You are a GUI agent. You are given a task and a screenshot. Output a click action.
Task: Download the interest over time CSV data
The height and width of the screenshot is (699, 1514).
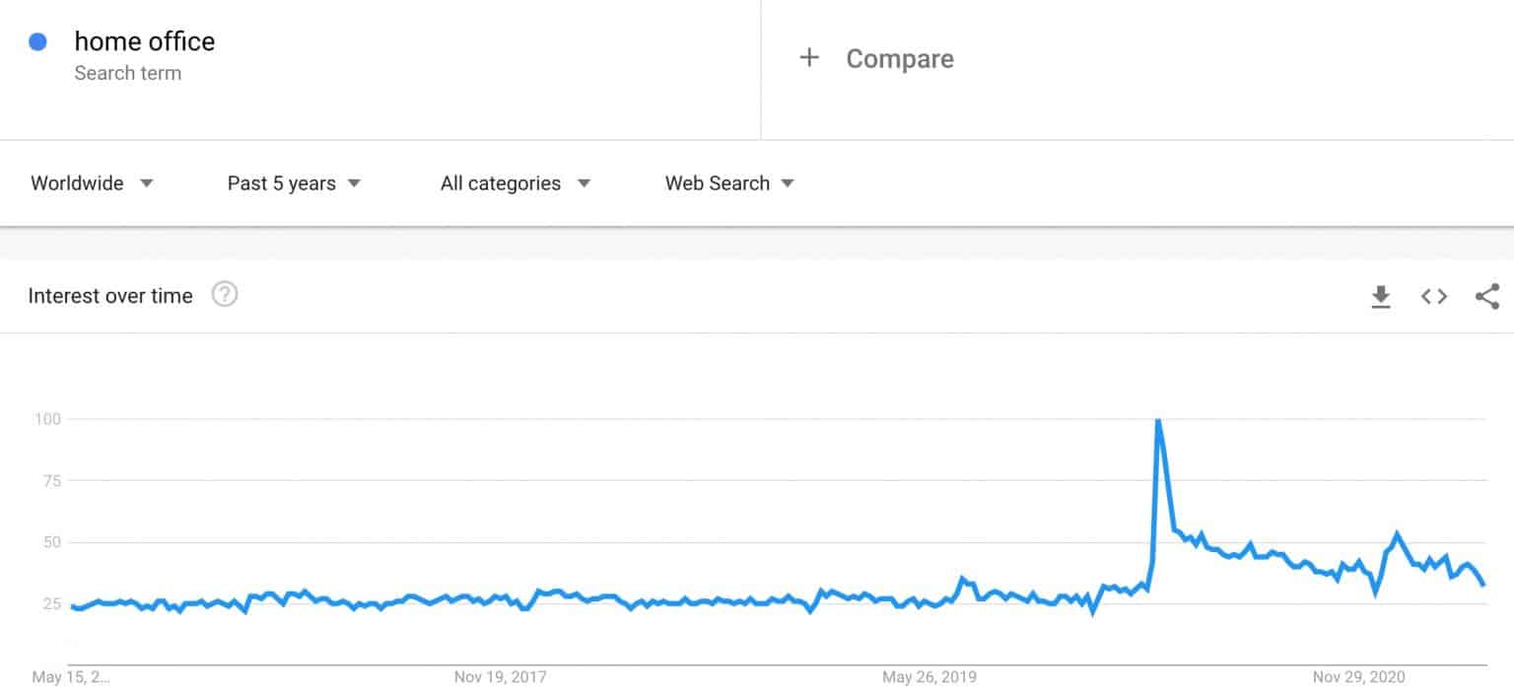pyautogui.click(x=1380, y=296)
